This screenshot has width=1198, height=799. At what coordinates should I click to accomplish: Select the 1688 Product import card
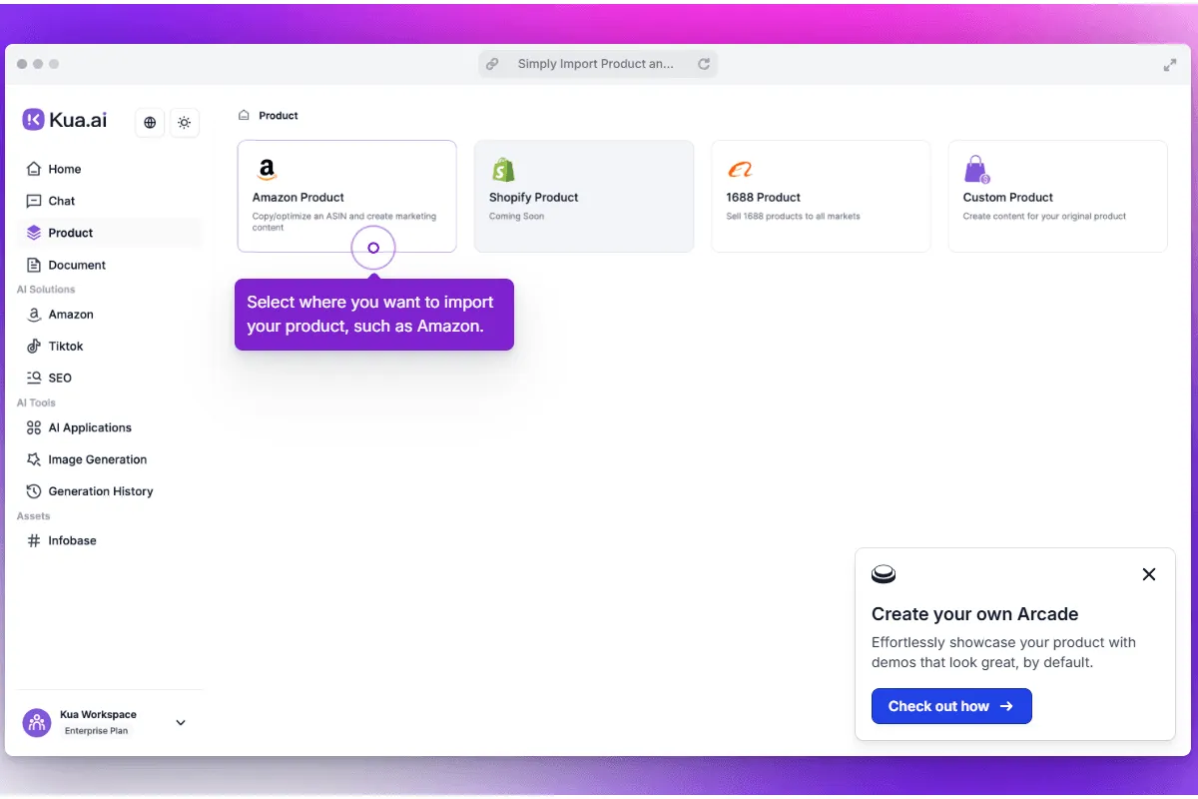click(x=821, y=196)
